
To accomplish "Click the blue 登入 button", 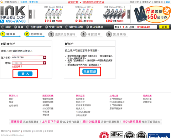I will point(25,74).
